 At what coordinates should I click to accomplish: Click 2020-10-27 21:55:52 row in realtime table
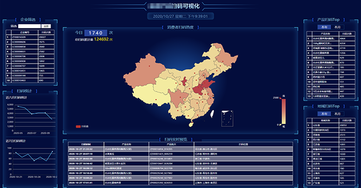pyautogui.click(x=180, y=149)
